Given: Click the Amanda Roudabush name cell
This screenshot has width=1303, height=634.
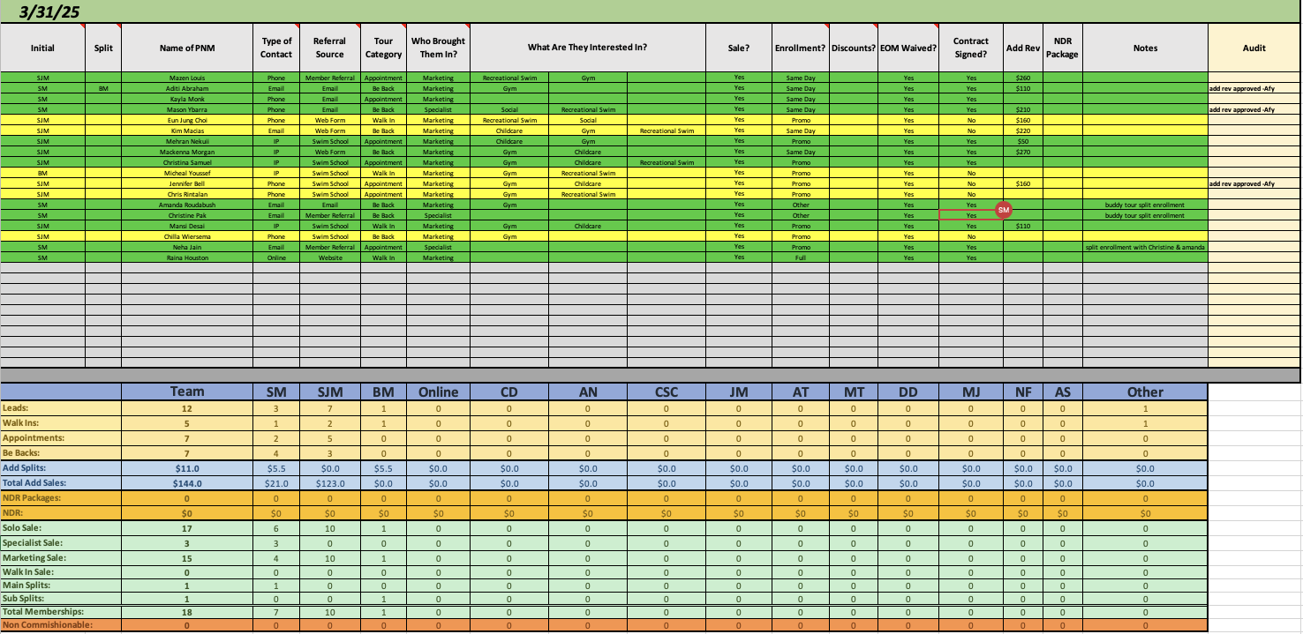Looking at the screenshot, I should point(187,205).
